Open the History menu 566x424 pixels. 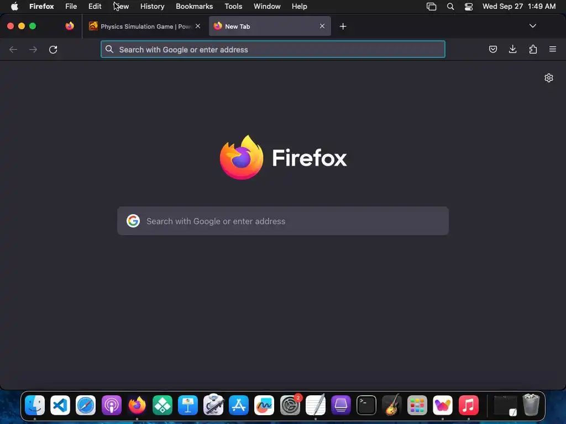pyautogui.click(x=153, y=6)
